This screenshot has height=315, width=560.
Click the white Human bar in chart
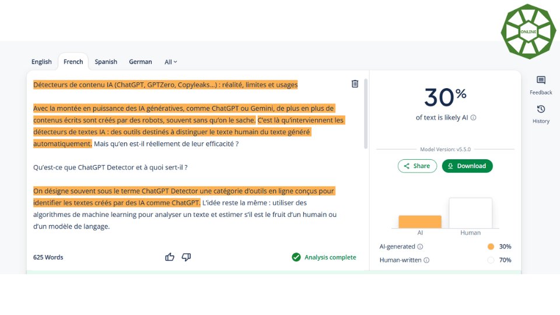click(470, 213)
